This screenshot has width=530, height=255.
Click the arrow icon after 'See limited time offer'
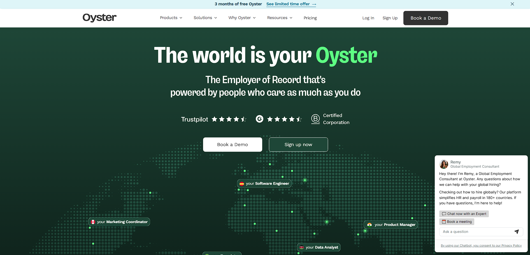tap(314, 4)
